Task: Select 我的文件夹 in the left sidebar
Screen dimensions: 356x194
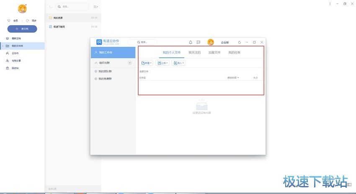Action: coord(22,46)
